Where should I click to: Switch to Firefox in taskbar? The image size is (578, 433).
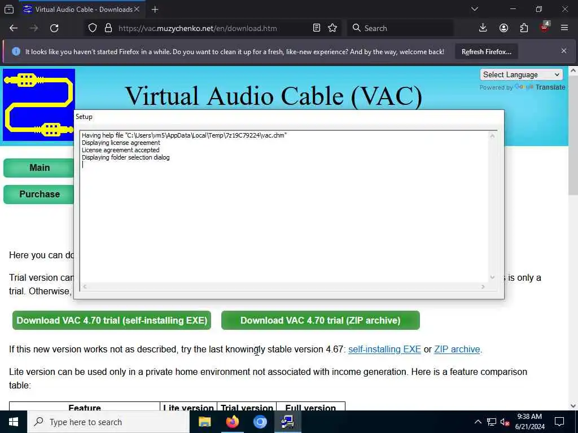coord(232,422)
